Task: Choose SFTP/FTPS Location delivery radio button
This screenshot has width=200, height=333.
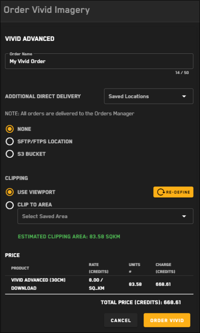Action: click(10, 142)
